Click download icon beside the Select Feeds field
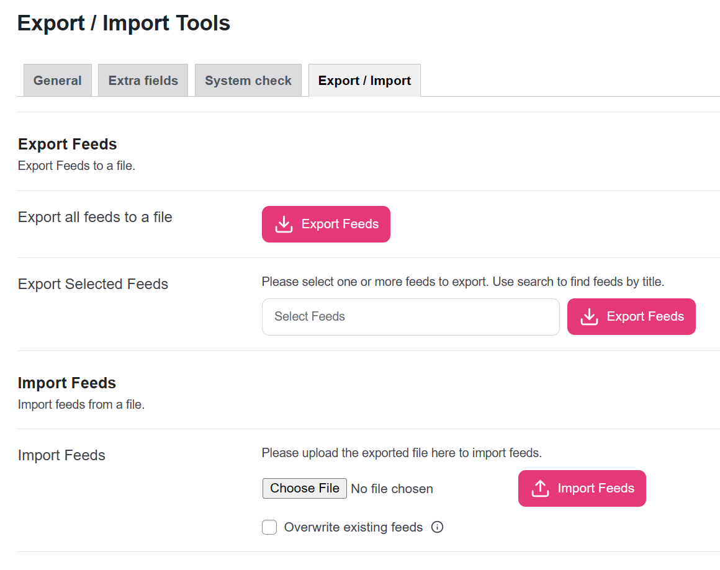This screenshot has height=570, width=720. 589,317
